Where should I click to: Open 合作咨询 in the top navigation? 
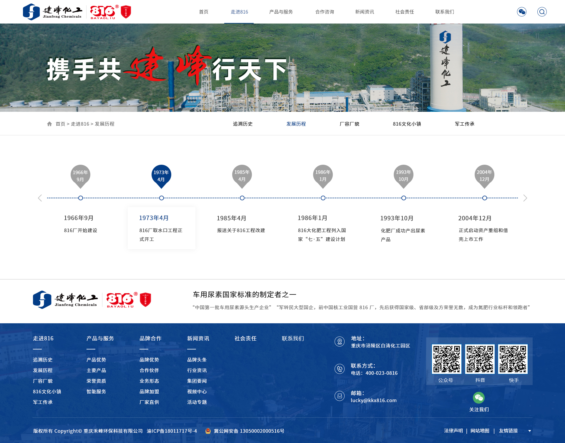pos(325,12)
